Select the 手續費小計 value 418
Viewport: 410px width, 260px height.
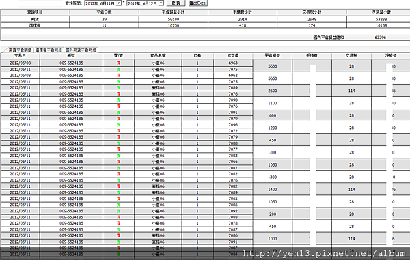(243, 25)
